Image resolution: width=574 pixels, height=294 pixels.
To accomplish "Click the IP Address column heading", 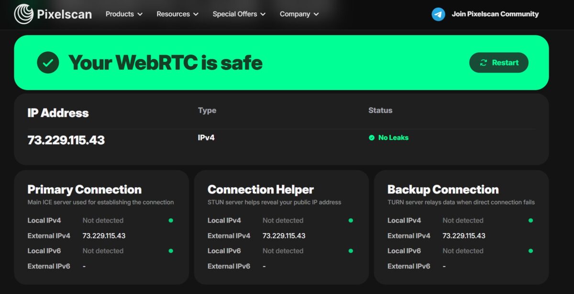I will pos(58,113).
